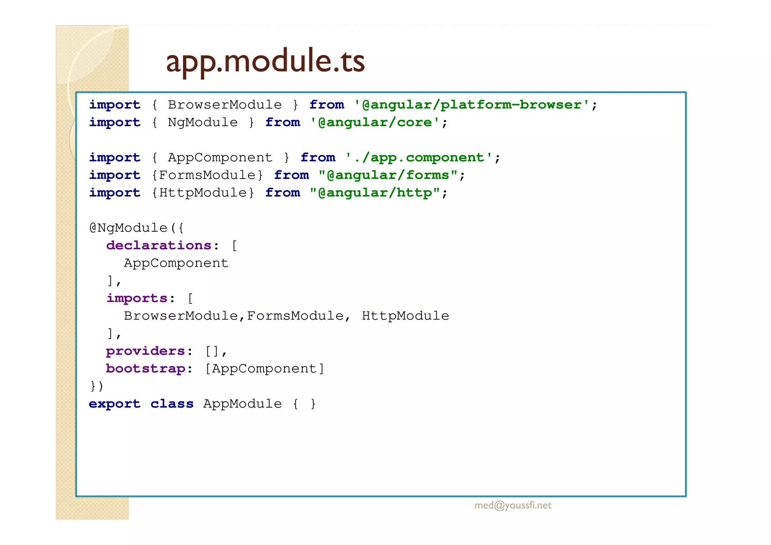Click [AppComponent] in the bootstrap line
Screen dimensions: 771x545
(x=264, y=368)
